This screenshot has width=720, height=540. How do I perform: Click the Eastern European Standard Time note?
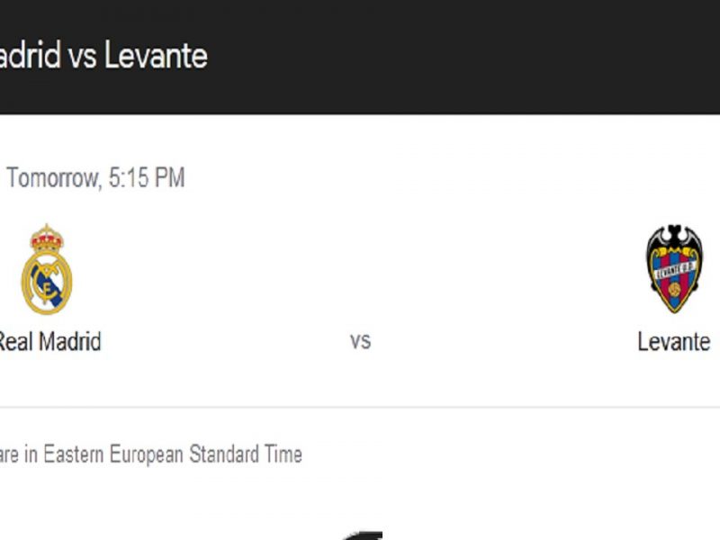point(150,454)
